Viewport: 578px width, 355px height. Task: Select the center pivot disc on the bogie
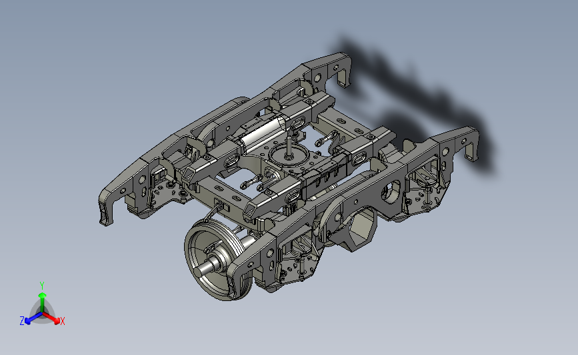[289, 155]
